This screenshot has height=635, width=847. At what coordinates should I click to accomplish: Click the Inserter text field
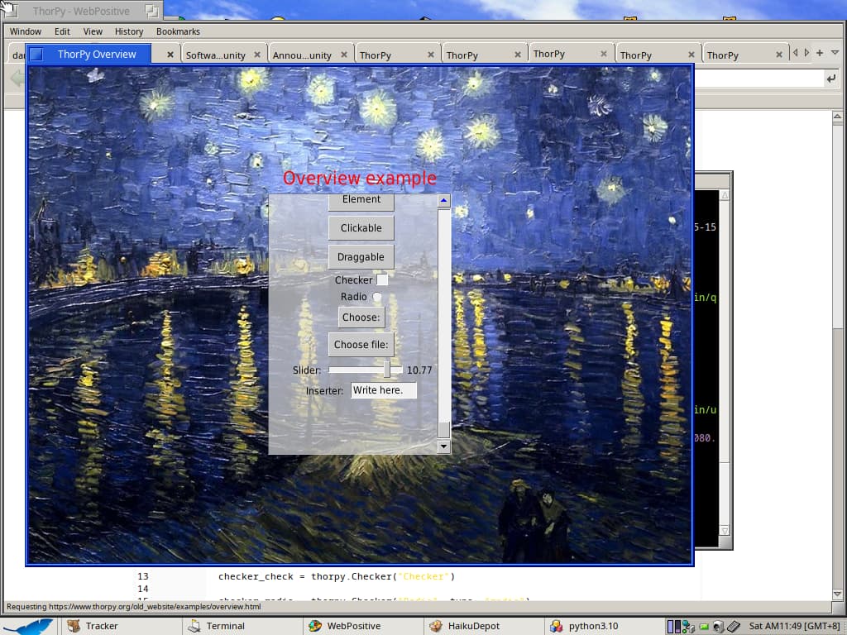click(383, 390)
